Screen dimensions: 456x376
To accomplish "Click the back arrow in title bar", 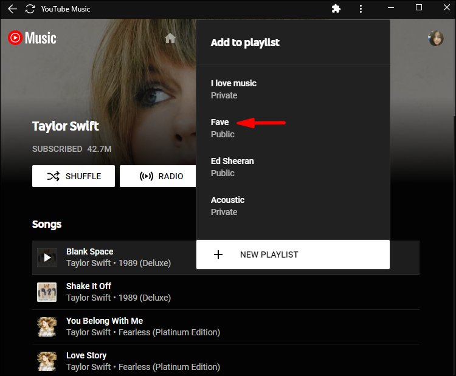I will click(12, 9).
